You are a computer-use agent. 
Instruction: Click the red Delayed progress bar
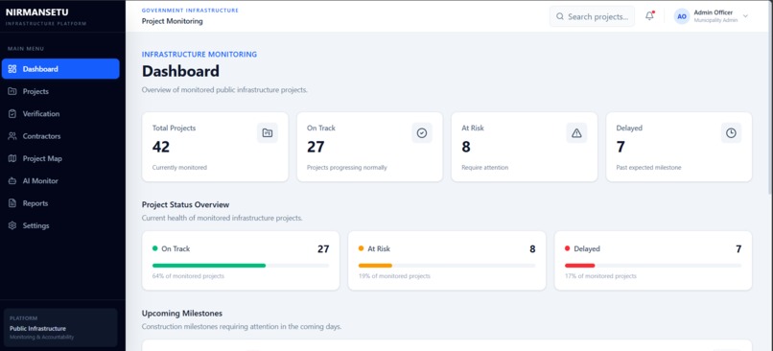click(x=579, y=266)
